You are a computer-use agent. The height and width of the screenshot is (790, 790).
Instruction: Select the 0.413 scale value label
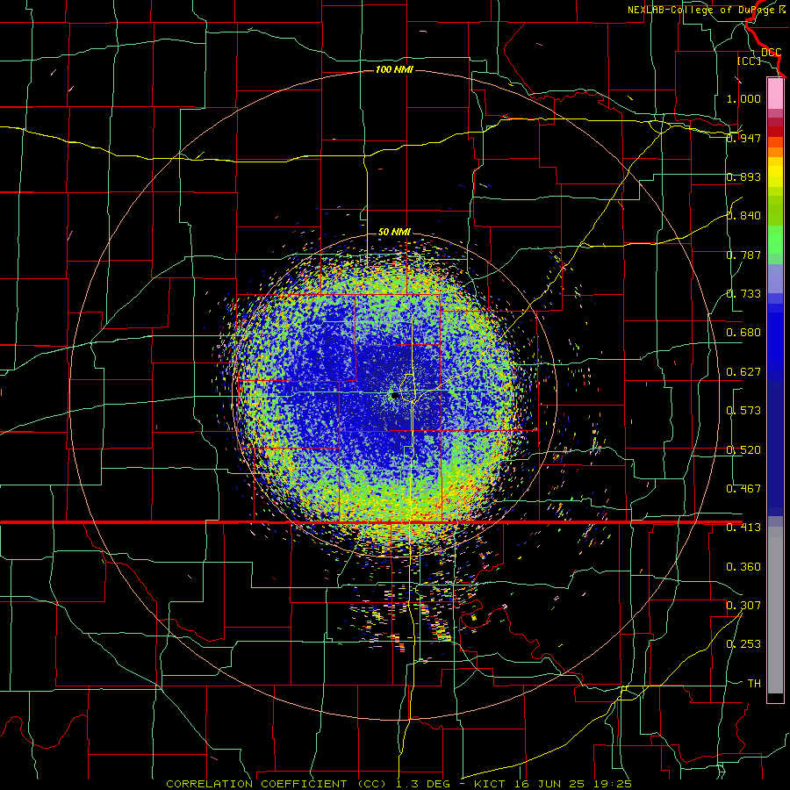click(743, 528)
